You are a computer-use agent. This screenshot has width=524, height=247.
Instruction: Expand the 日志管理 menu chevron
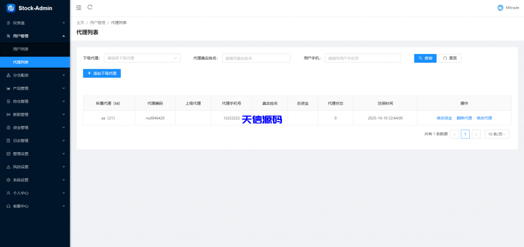[x=63, y=141]
